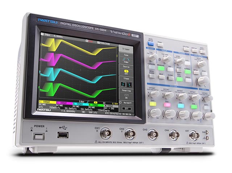Select the lit NORMAL trigger mode button
232x173 pixels.
coord(188,72)
